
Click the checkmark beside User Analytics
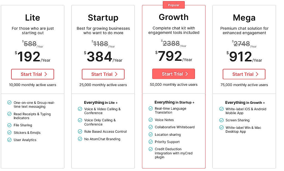click(x=9, y=140)
